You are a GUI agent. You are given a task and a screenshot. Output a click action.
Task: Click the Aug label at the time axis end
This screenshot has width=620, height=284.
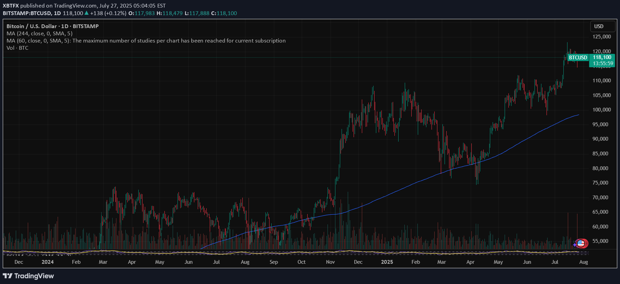pyautogui.click(x=584, y=262)
